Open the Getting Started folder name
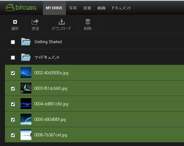184x146 pixels. click(x=48, y=42)
